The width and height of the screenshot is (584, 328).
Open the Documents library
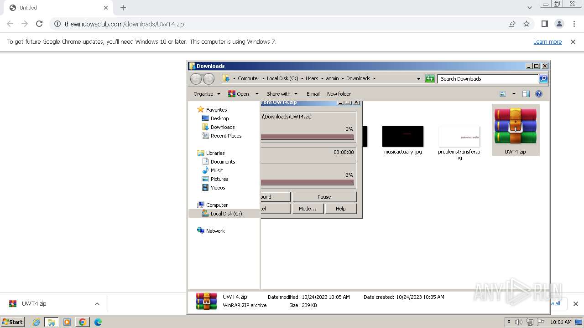coord(223,162)
